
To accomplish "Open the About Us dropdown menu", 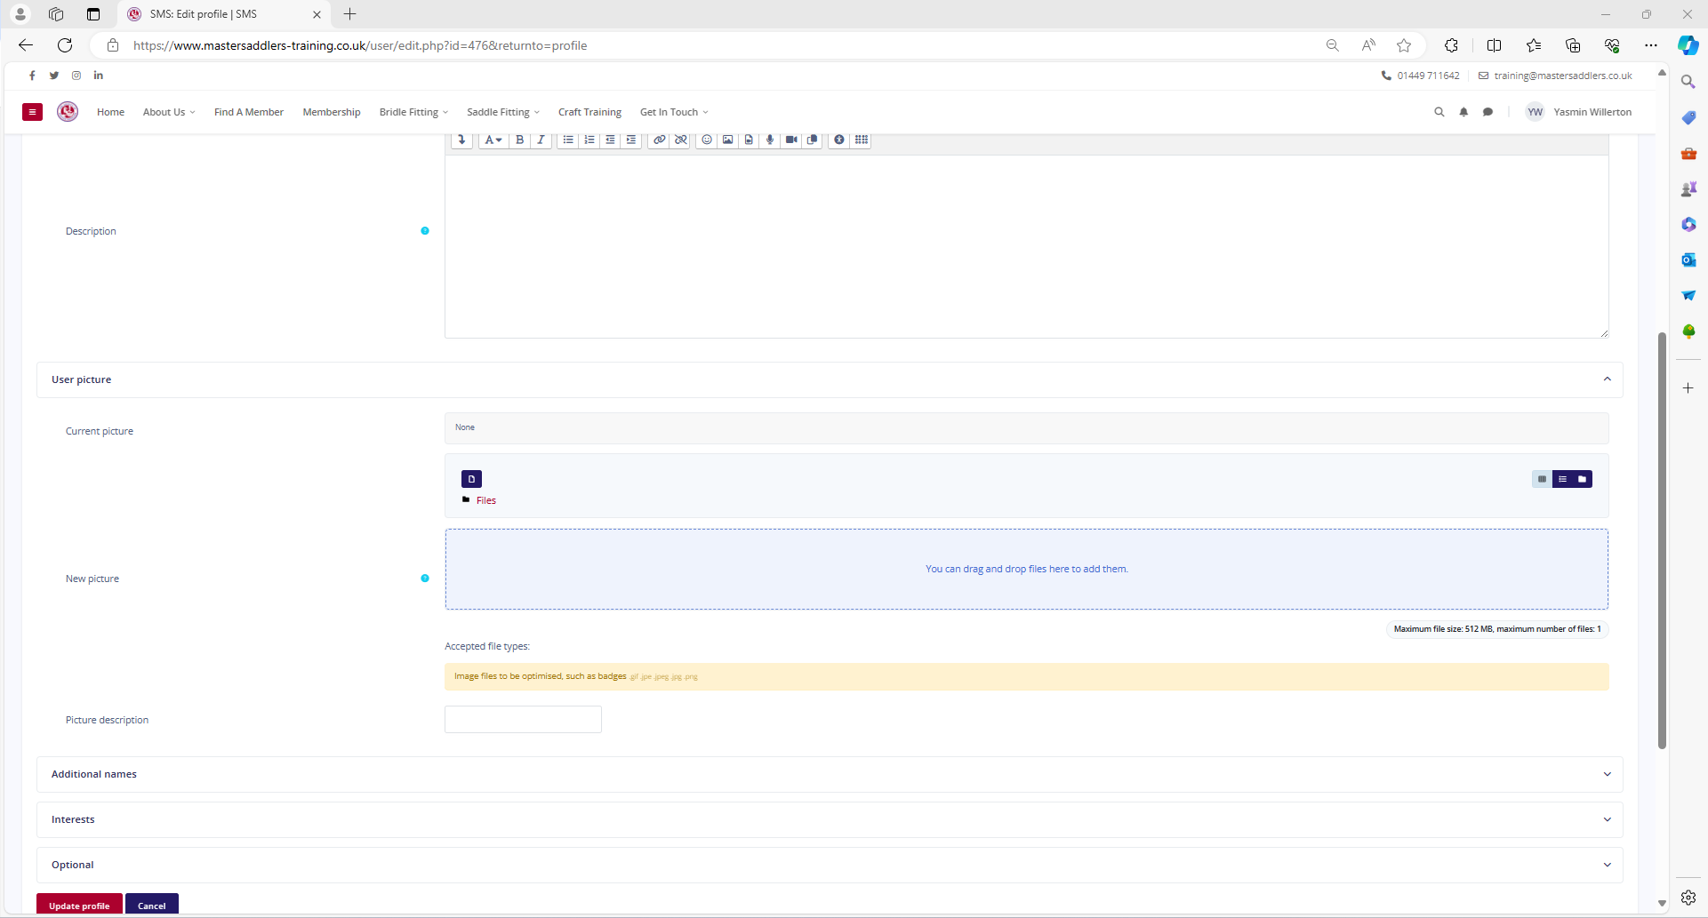I will pos(169,112).
